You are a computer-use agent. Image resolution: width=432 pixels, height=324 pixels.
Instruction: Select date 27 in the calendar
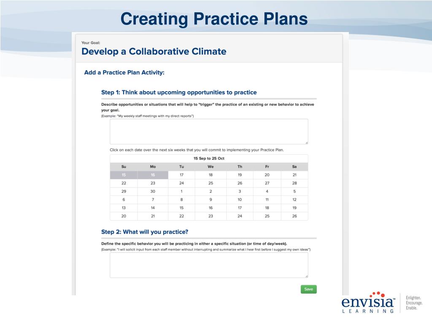point(267,183)
